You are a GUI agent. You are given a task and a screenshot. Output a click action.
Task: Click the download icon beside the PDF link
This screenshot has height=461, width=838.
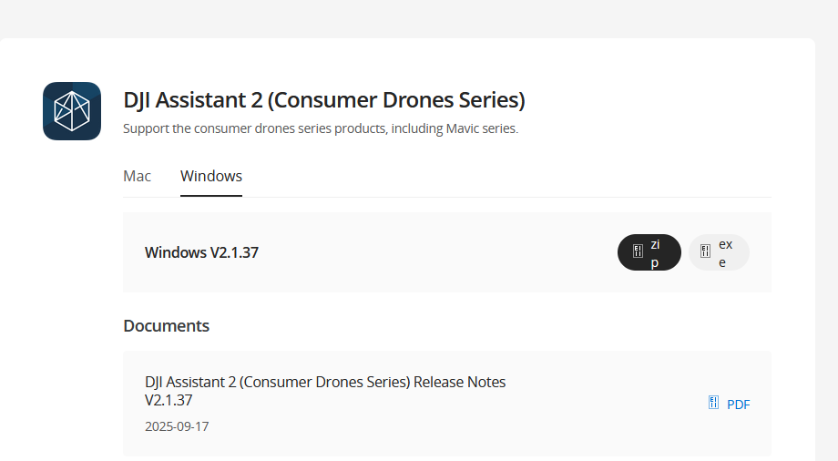pos(714,403)
